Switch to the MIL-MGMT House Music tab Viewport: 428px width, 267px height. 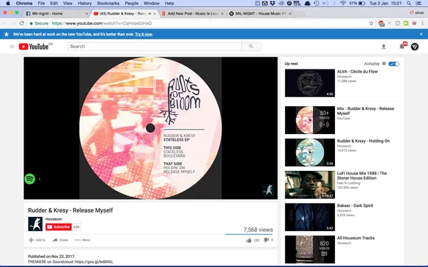260,13
